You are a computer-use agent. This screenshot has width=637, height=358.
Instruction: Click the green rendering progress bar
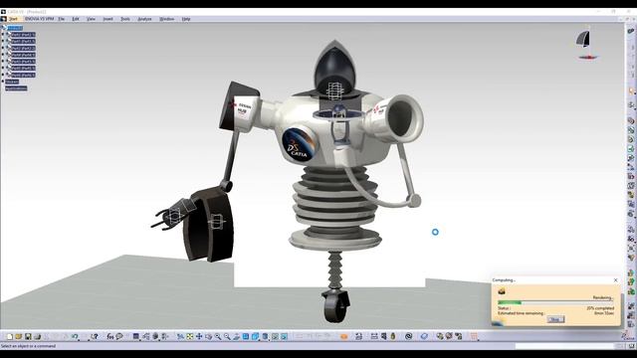tap(510, 302)
